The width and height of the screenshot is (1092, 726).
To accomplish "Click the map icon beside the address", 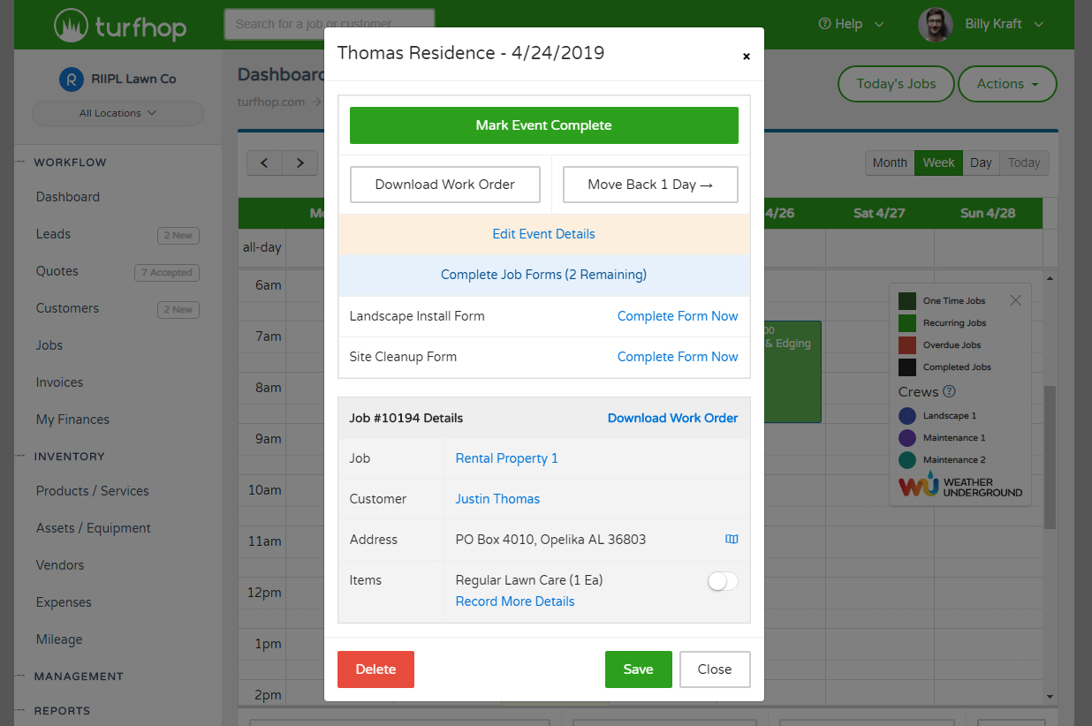I will click(731, 540).
